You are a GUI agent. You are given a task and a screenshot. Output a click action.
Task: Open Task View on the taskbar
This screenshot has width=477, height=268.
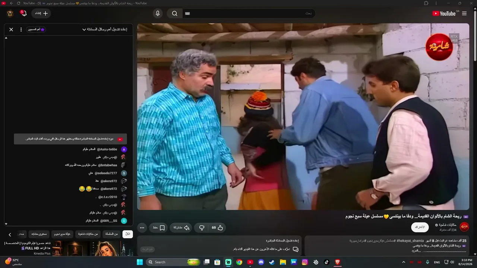207,262
